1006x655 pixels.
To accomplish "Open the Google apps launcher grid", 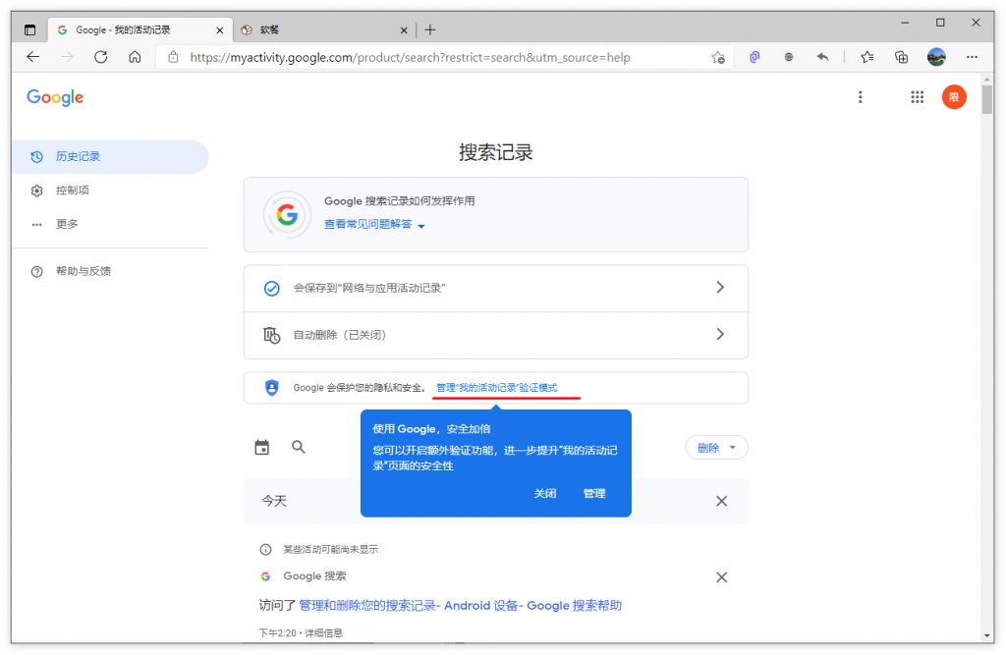I will pos(918,97).
